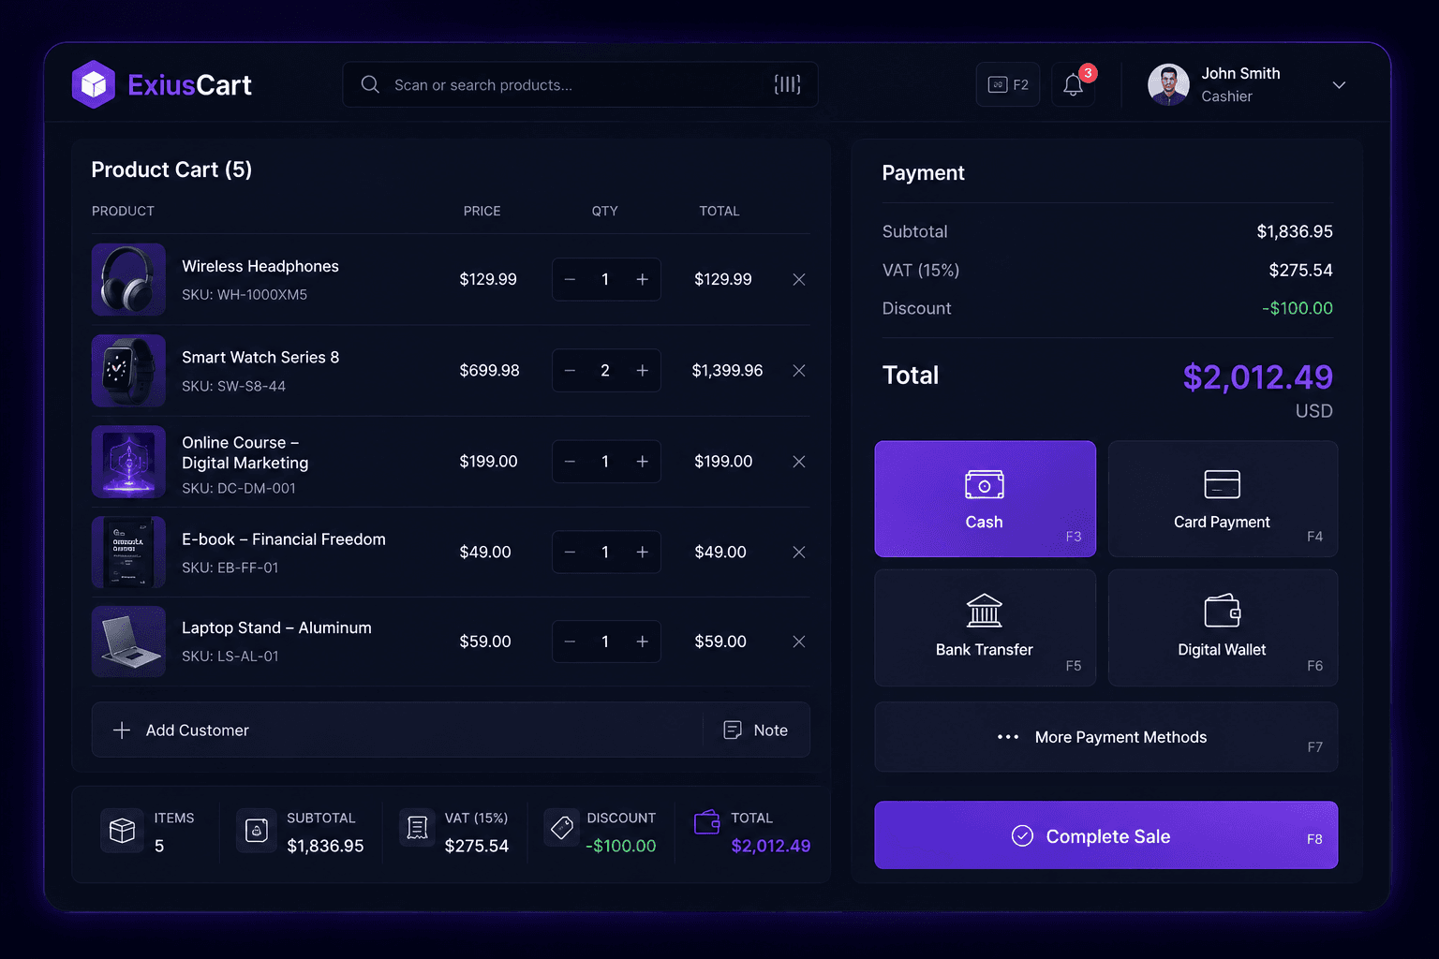The image size is (1439, 959).
Task: Increase Wireless Headphones quantity
Action: point(642,279)
